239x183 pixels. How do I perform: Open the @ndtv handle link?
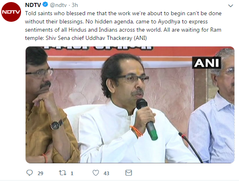point(58,5)
